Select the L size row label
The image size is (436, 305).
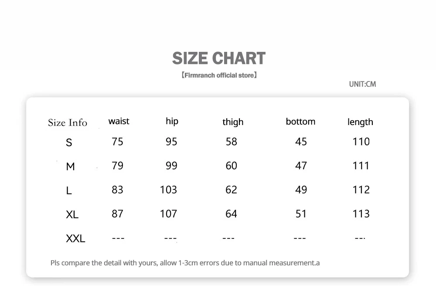69,190
